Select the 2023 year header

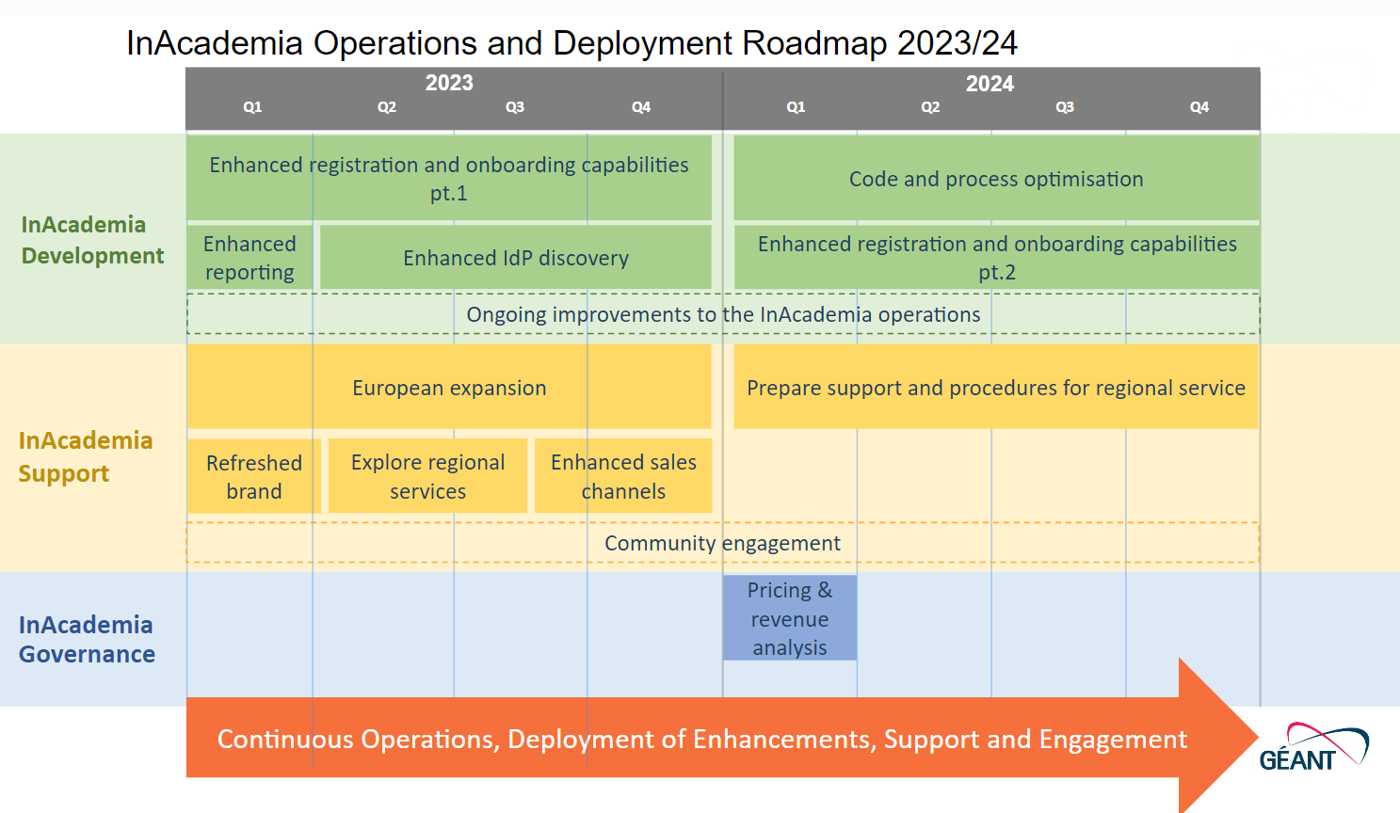449,83
